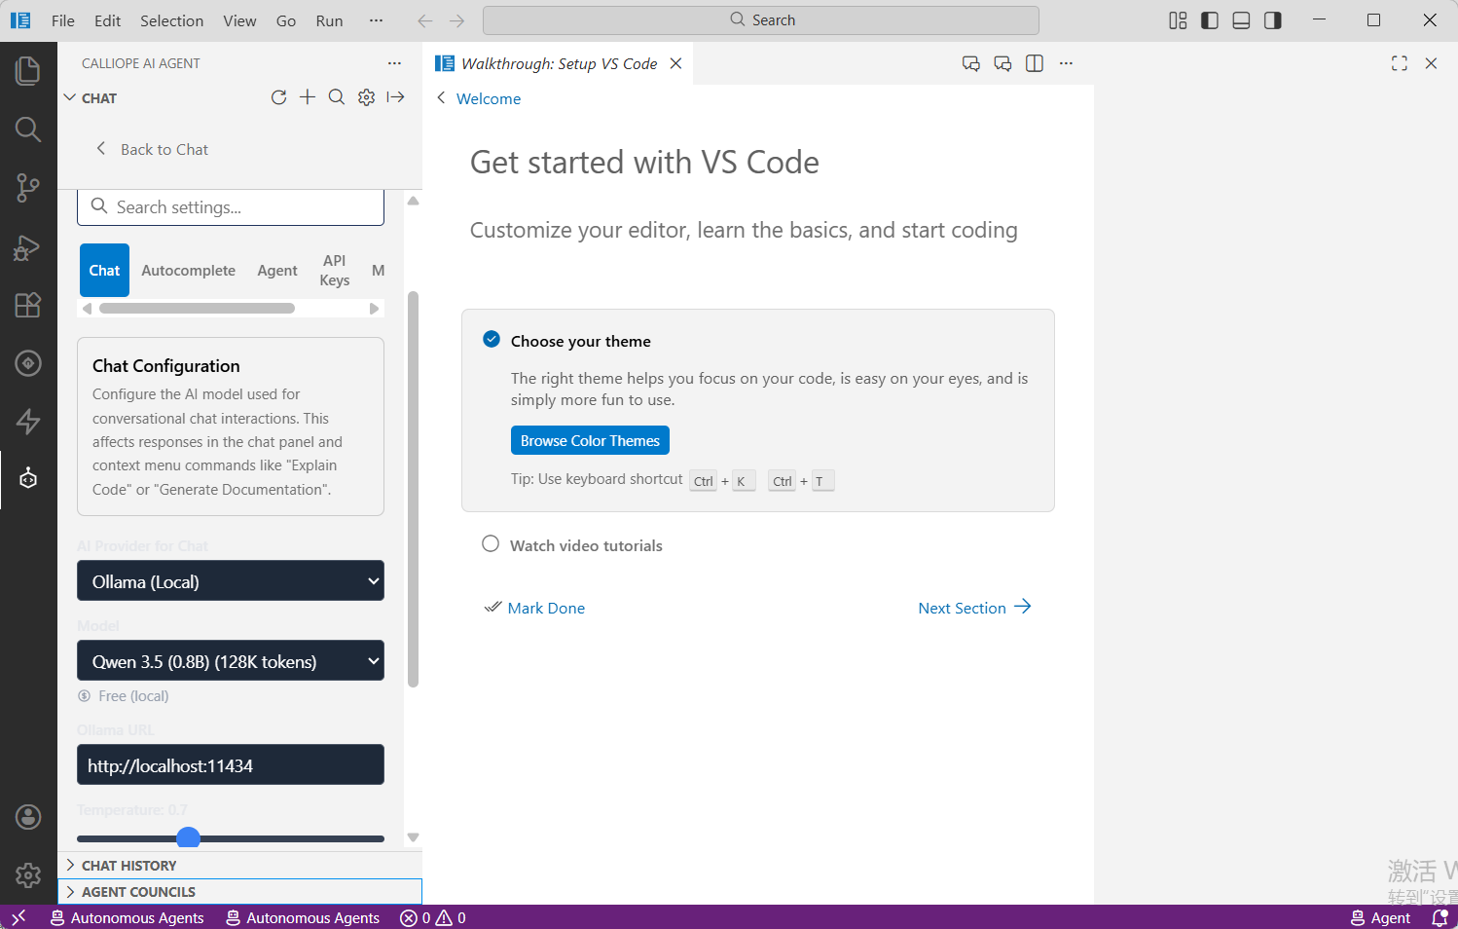Open the Extensions view
Viewport: 1458px width, 929px height.
tap(28, 305)
